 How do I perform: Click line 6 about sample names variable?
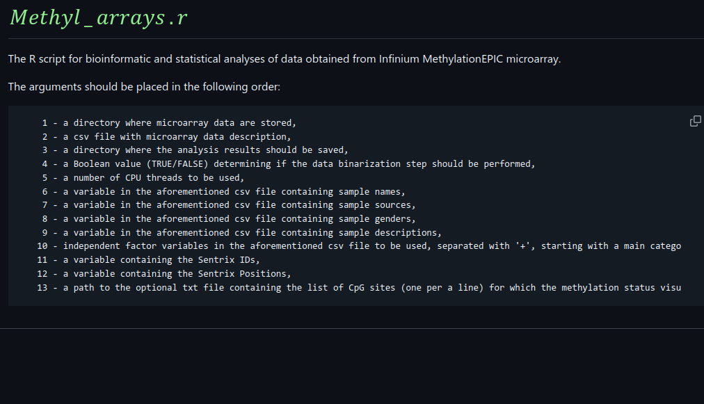pyautogui.click(x=223, y=191)
